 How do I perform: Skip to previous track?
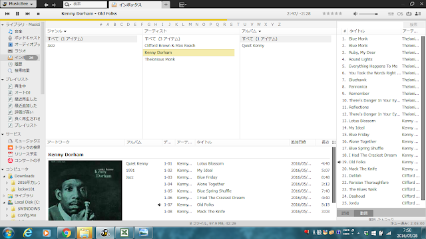click(x=7, y=13)
